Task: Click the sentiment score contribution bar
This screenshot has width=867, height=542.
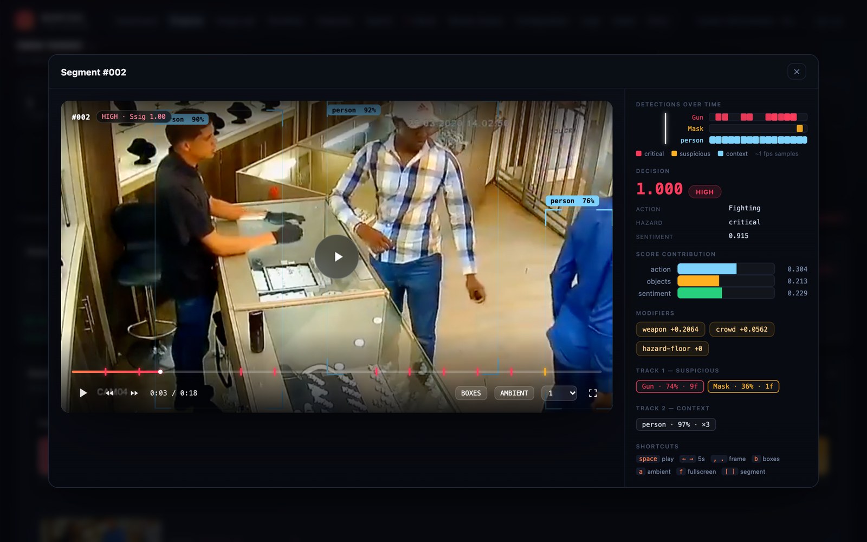Action: pyautogui.click(x=726, y=293)
